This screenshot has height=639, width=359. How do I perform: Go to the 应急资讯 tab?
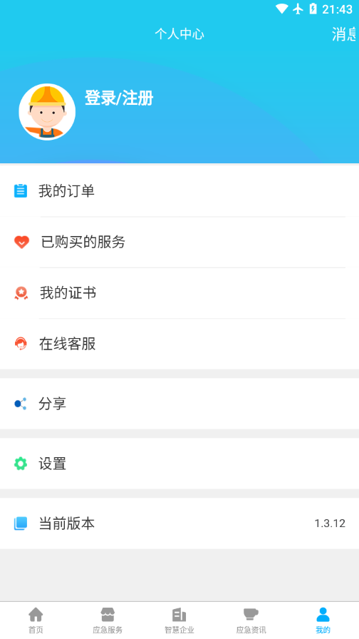pos(251,620)
